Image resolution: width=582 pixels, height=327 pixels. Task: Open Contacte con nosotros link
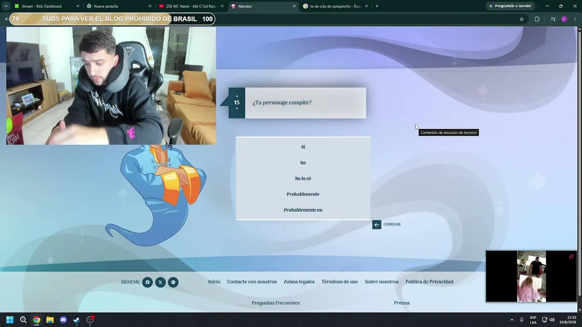click(x=252, y=282)
